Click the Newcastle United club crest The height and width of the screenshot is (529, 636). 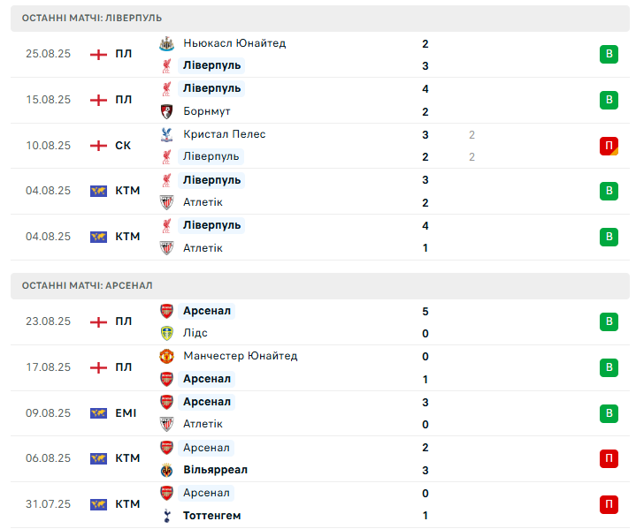[166, 43]
